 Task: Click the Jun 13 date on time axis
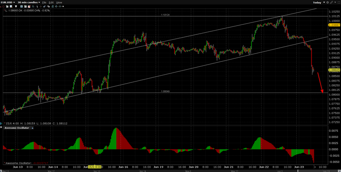point(18,167)
